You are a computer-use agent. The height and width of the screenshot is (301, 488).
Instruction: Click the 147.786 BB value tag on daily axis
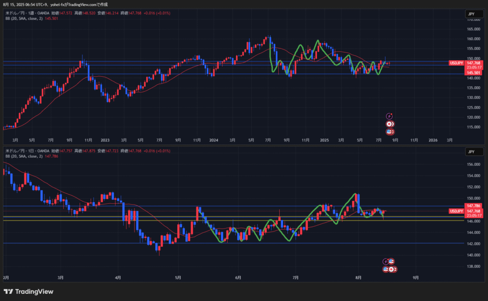click(473, 206)
